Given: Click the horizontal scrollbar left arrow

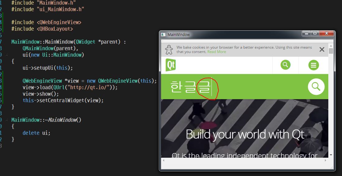Looking at the screenshot, I should [x=163, y=161].
